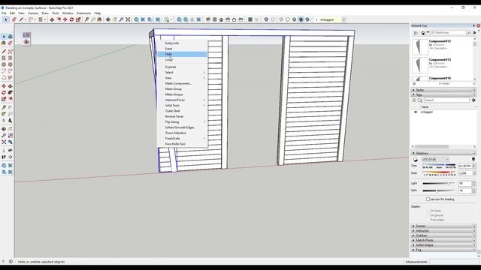Open In Model home icon in Components
This screenshot has height=270, width=481.
click(x=423, y=33)
